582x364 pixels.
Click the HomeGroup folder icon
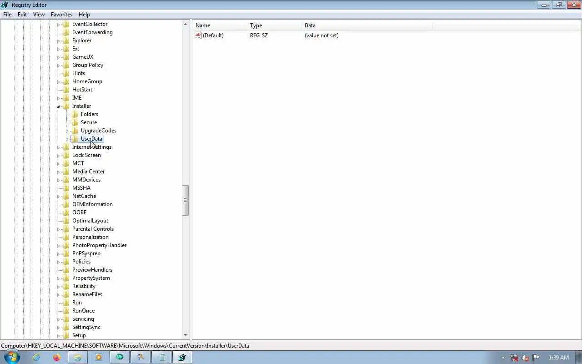click(66, 81)
